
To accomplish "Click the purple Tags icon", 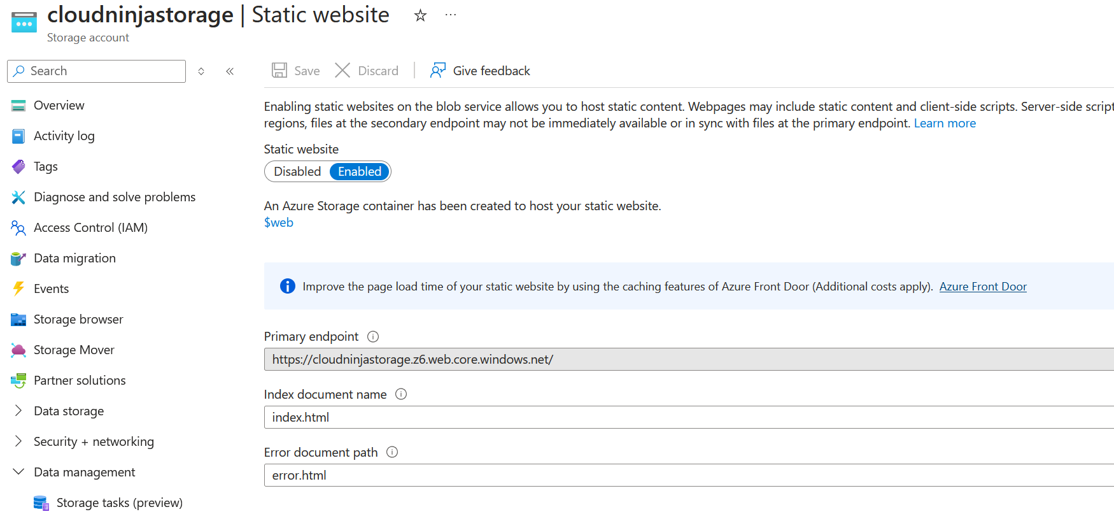I will (x=18, y=167).
